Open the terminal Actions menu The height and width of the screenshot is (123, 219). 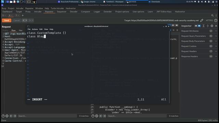coord(35,29)
